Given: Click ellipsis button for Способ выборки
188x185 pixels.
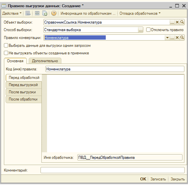Looking at the screenshot, I should [141, 30].
